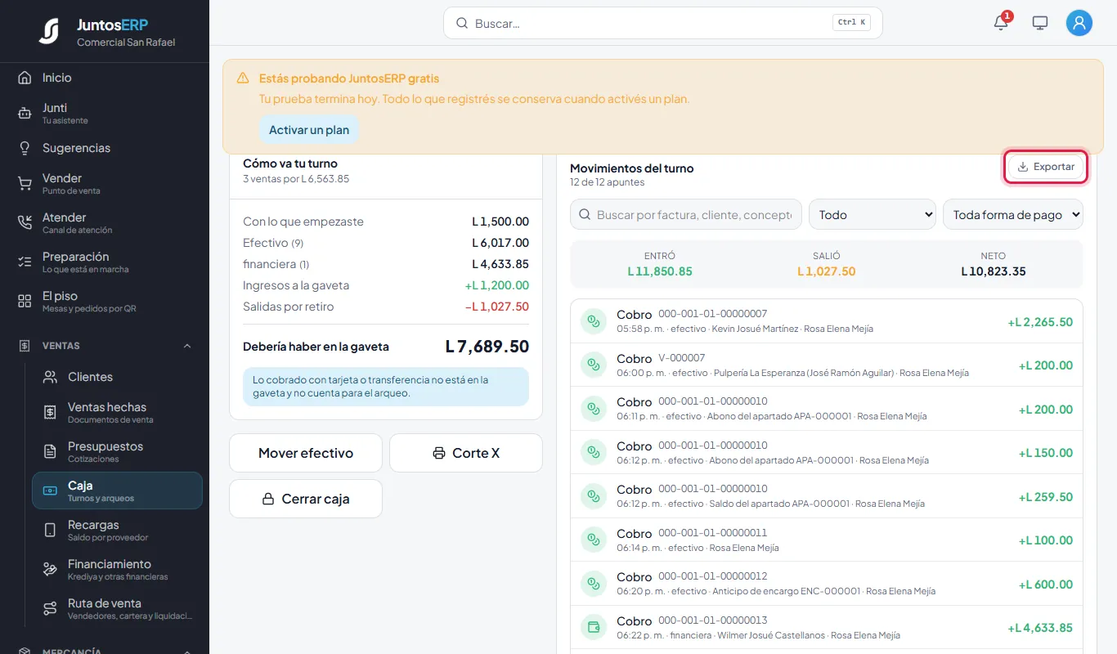Click the Ruta de venta route icon
1117x654 pixels.
click(x=50, y=609)
